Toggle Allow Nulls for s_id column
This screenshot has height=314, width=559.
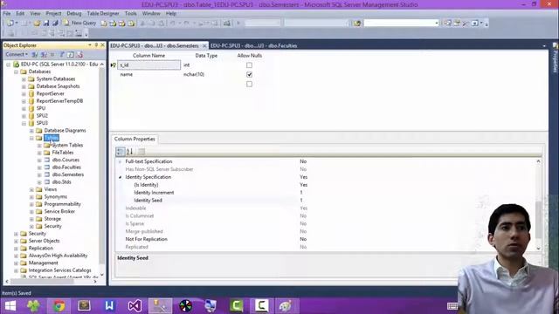(x=249, y=65)
